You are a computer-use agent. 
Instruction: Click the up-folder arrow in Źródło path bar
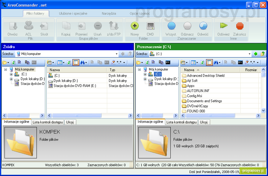(x=130, y=54)
